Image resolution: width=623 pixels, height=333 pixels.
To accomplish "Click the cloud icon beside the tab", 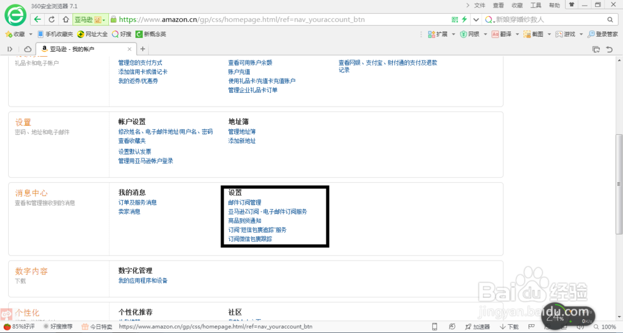I will [27, 49].
